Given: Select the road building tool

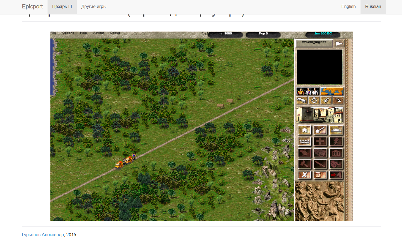Looking at the screenshot, I should click(336, 130).
